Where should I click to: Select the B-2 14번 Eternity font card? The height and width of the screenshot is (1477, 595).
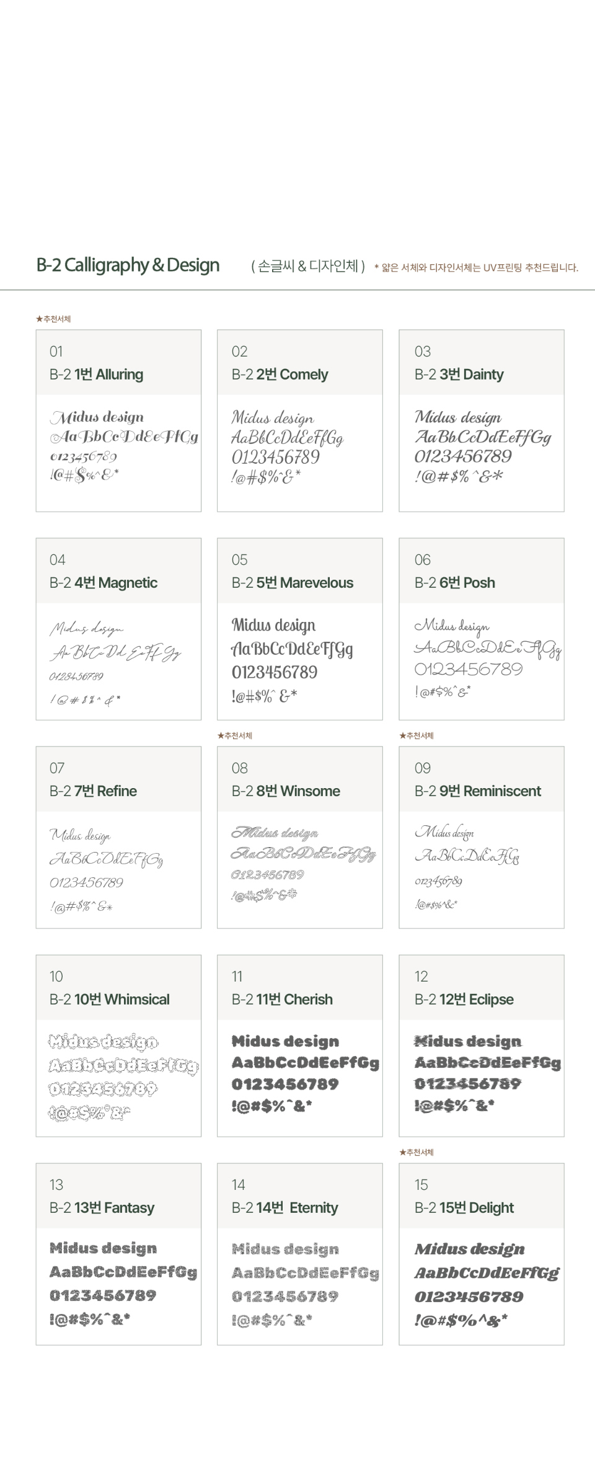point(299,1254)
